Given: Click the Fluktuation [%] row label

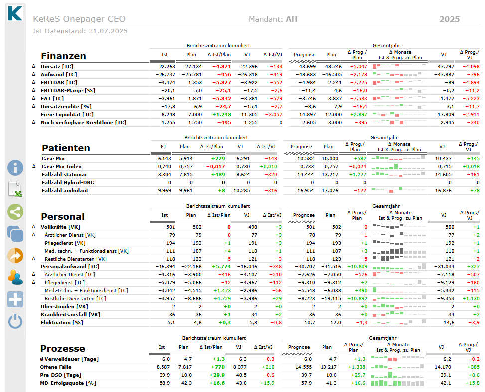Looking at the screenshot, I should click(x=62, y=323).
